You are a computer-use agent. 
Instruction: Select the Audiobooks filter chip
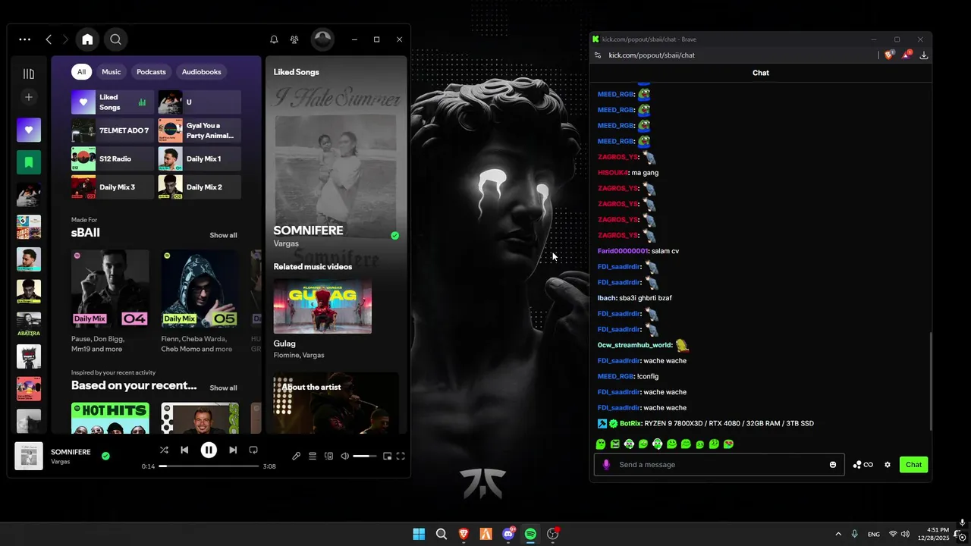[x=202, y=72]
